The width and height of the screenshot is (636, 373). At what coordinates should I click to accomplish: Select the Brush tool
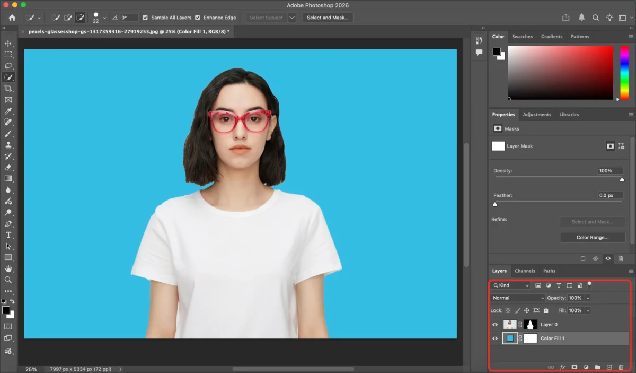8,133
